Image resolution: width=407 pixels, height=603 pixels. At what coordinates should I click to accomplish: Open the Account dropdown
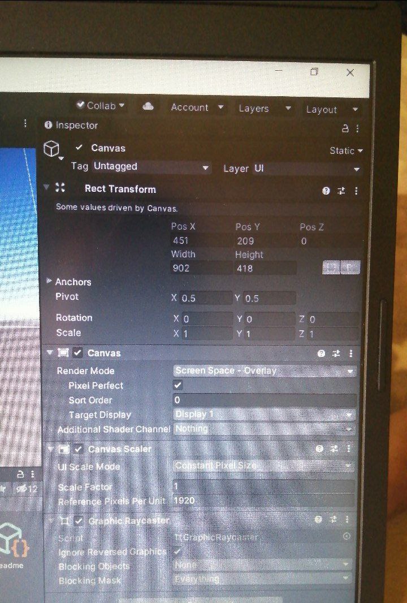click(197, 107)
